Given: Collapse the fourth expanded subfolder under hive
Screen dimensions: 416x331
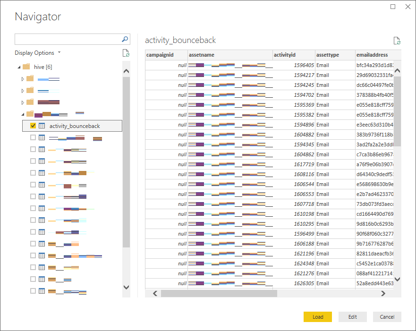Looking at the screenshot, I should 23,114.
